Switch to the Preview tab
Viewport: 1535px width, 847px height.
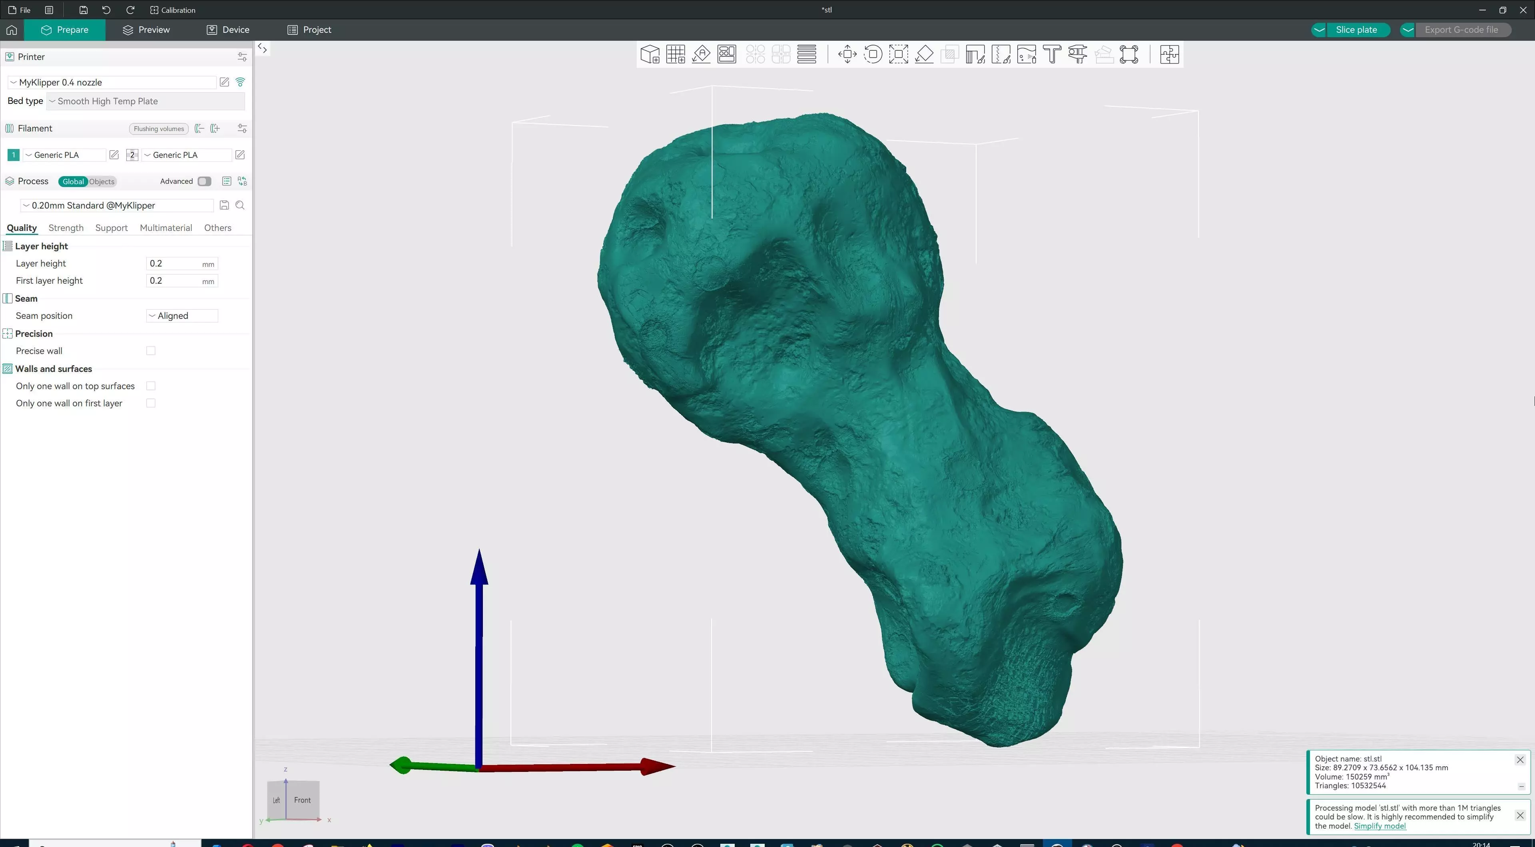pos(147,30)
